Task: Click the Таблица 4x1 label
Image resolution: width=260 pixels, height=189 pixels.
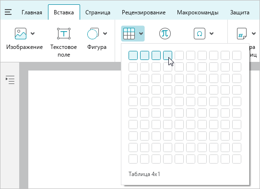Action: coord(144,174)
